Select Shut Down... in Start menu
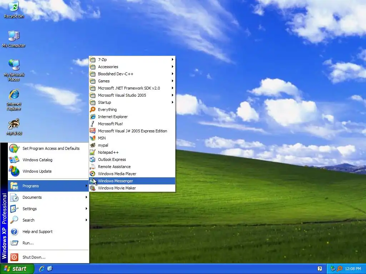The height and width of the screenshot is (274, 366). [x=48, y=257]
